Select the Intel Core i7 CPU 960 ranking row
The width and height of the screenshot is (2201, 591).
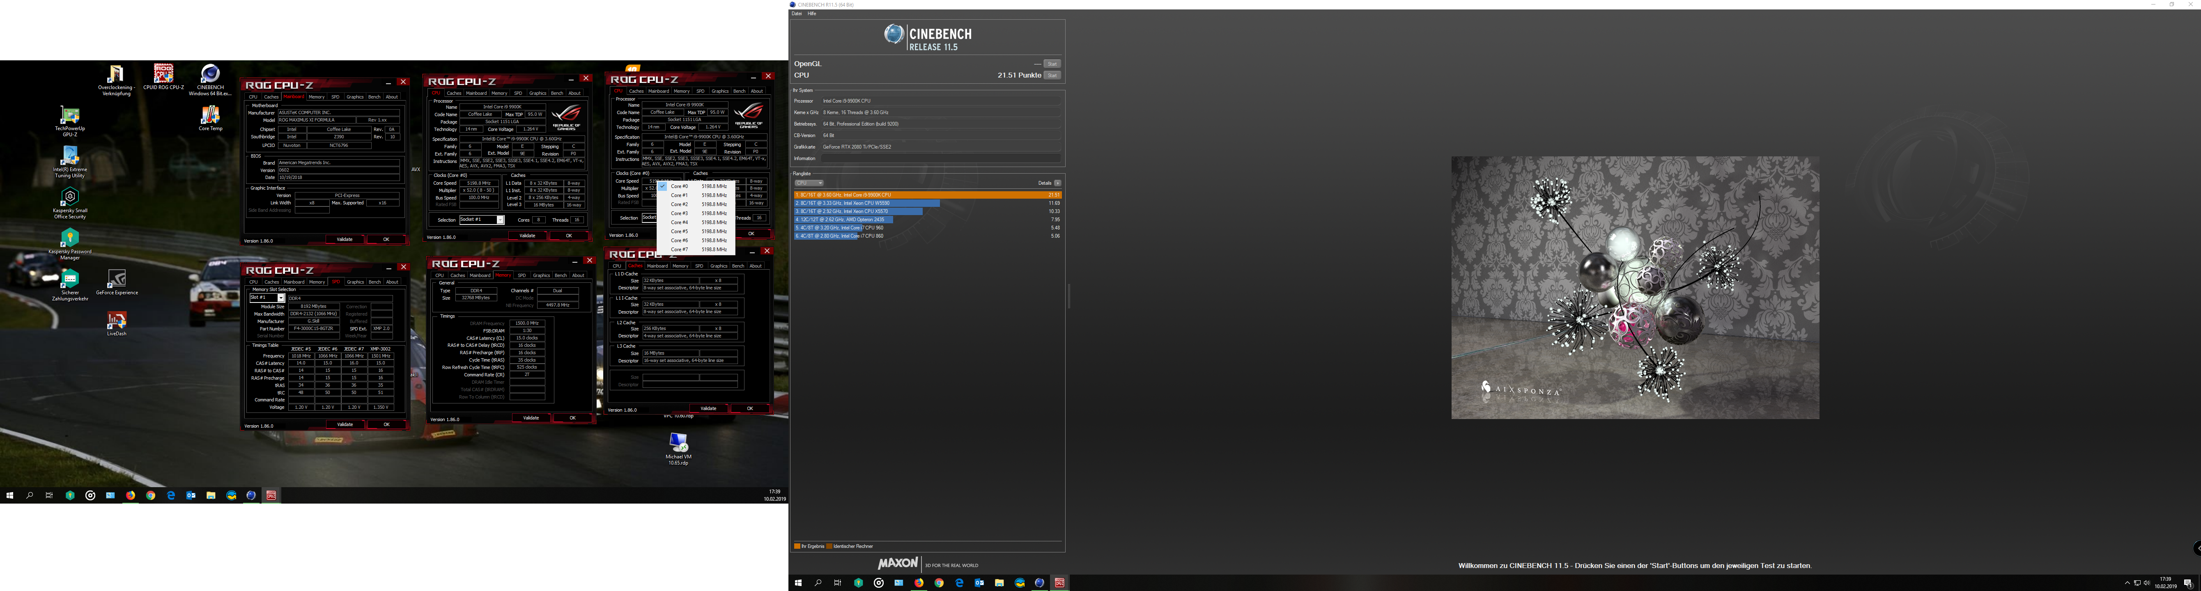point(927,228)
